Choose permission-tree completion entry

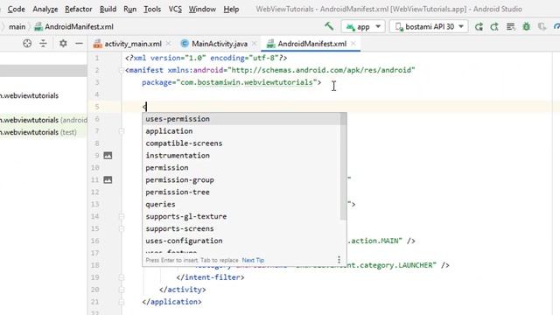click(241, 192)
